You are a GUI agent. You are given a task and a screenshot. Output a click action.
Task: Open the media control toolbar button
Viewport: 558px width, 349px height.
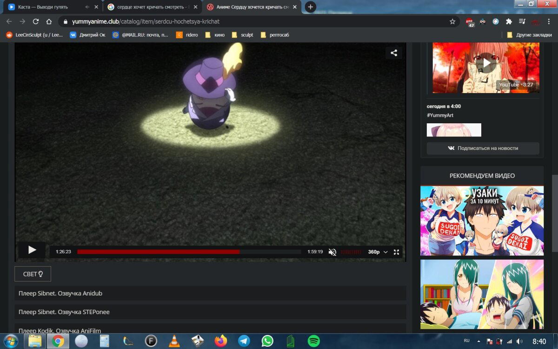pos(522,21)
